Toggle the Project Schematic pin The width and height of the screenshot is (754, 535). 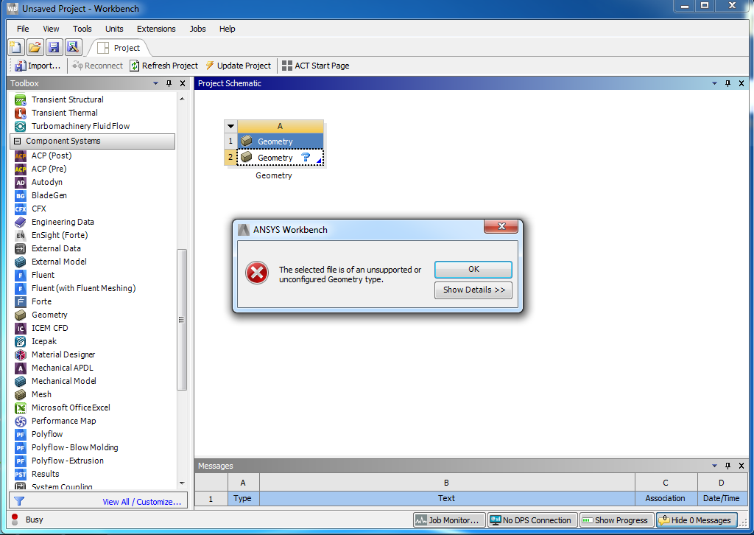(727, 83)
